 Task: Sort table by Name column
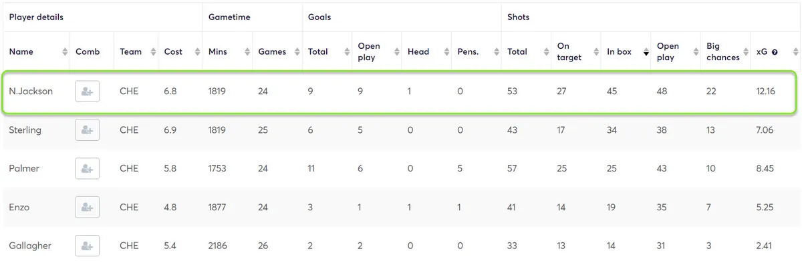click(36, 51)
